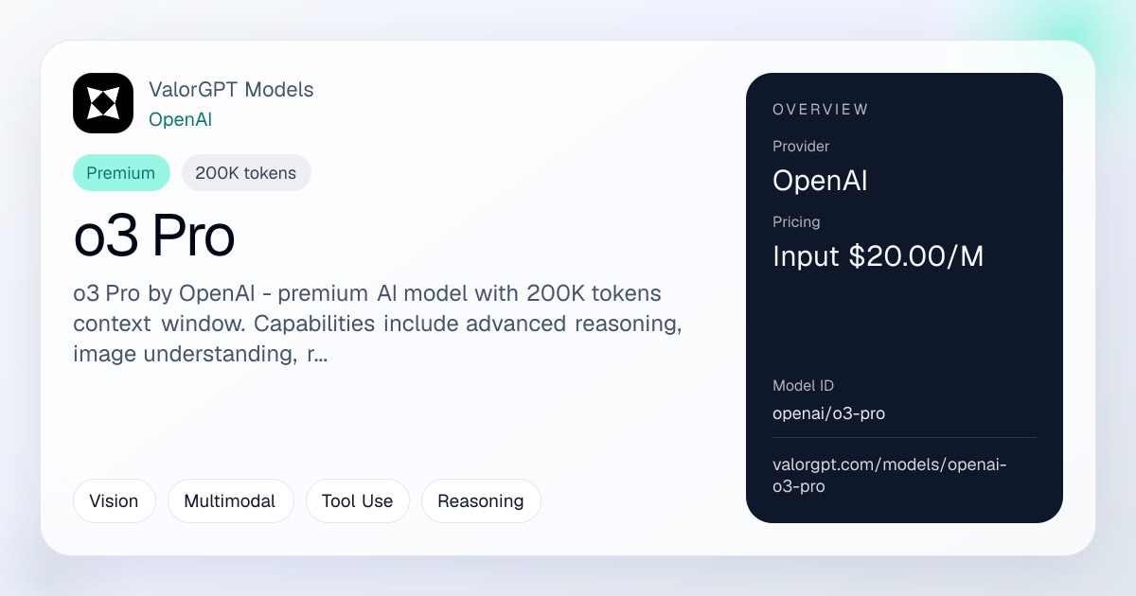Image resolution: width=1136 pixels, height=596 pixels.
Task: Choose the Tool Use capability tag
Action: pyautogui.click(x=357, y=501)
